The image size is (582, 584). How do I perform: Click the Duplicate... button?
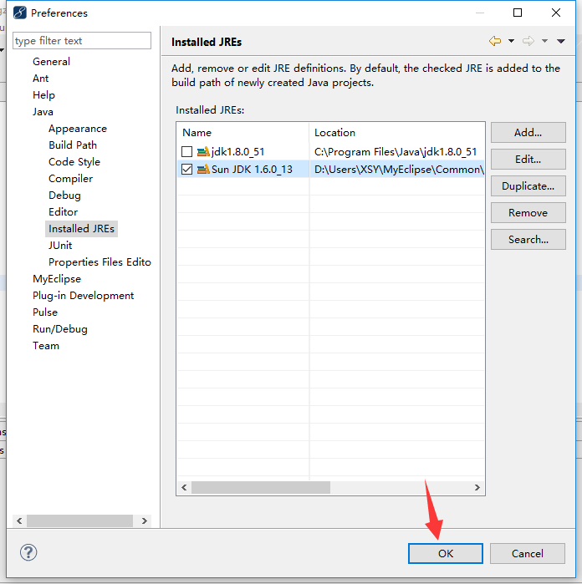pyautogui.click(x=528, y=186)
